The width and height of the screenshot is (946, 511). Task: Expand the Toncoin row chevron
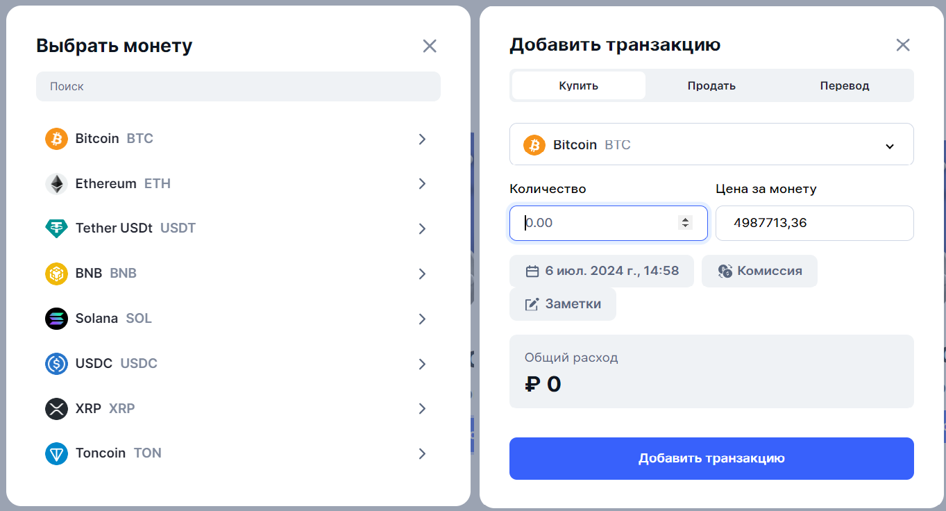[x=422, y=453]
